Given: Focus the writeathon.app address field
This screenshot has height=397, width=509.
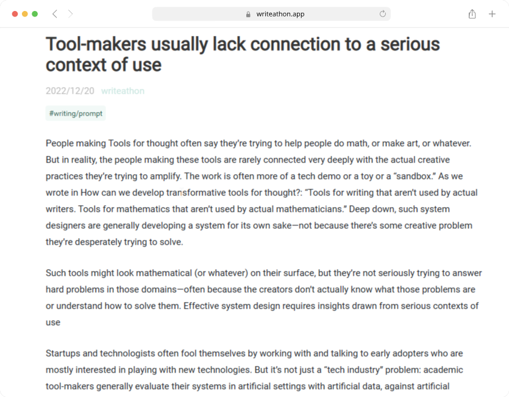Looking at the screenshot, I should pyautogui.click(x=271, y=14).
